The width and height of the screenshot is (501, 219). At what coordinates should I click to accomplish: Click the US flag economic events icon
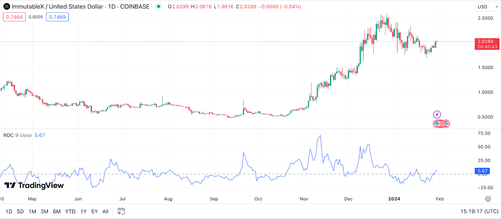click(x=442, y=124)
